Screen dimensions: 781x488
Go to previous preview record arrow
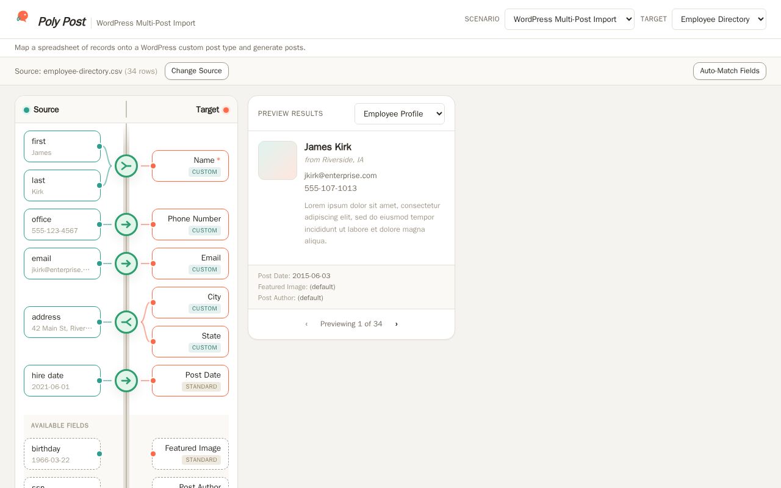click(306, 324)
